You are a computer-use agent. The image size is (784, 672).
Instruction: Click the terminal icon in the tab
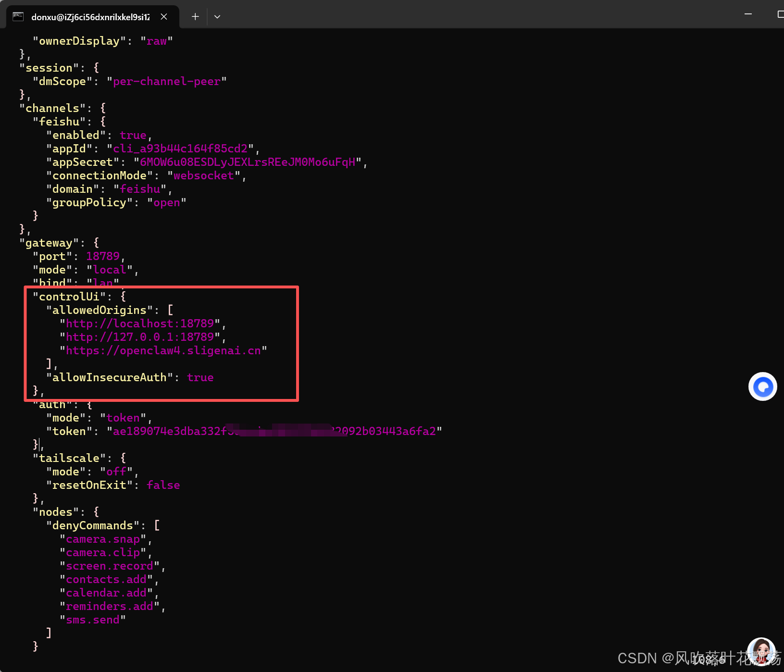coord(18,17)
